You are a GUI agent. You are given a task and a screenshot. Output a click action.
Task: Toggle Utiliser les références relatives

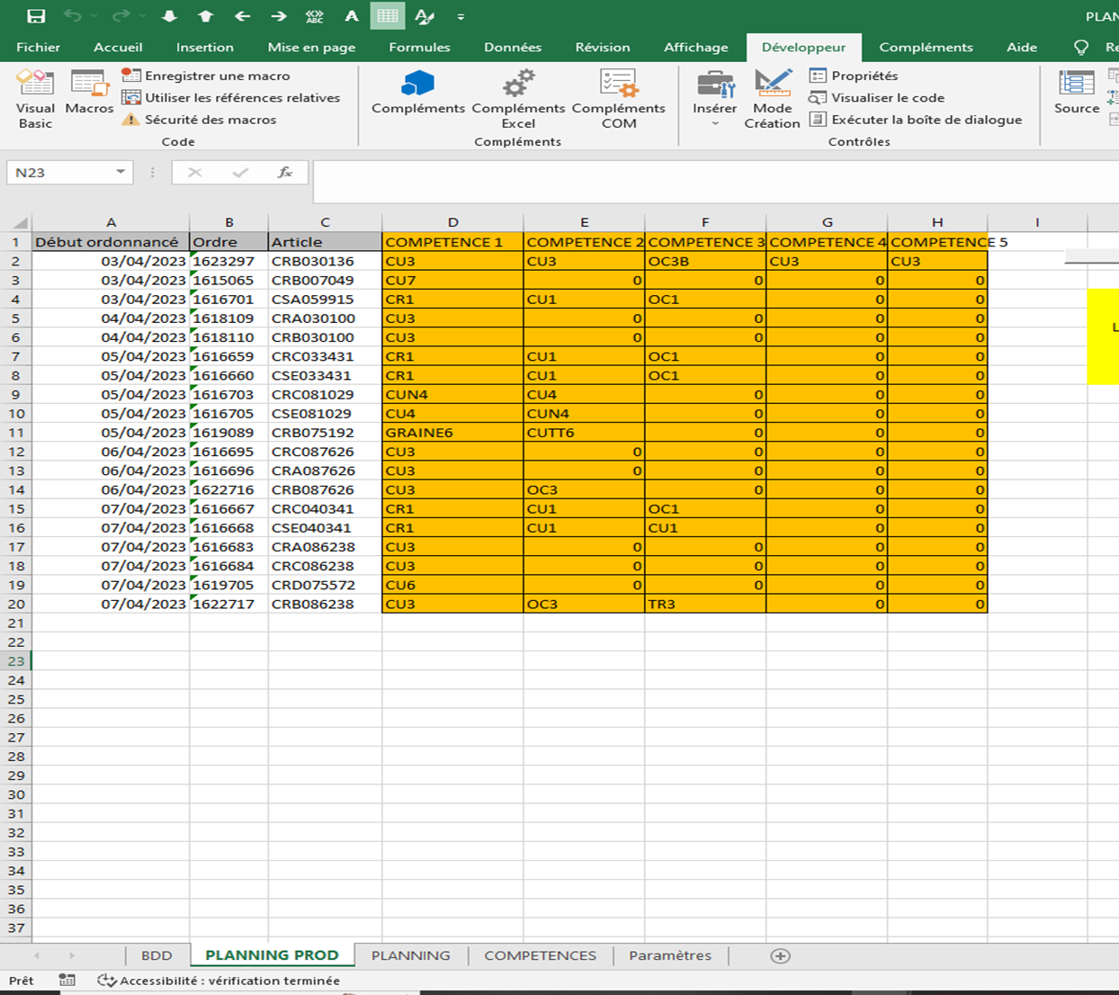[232, 97]
